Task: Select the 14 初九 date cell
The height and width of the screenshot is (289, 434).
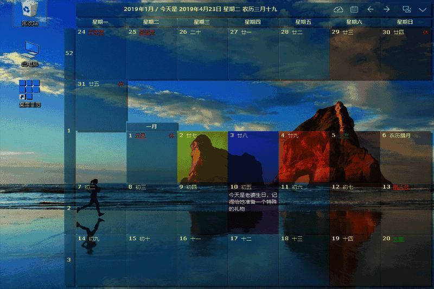Action: pyautogui.click(x=101, y=260)
